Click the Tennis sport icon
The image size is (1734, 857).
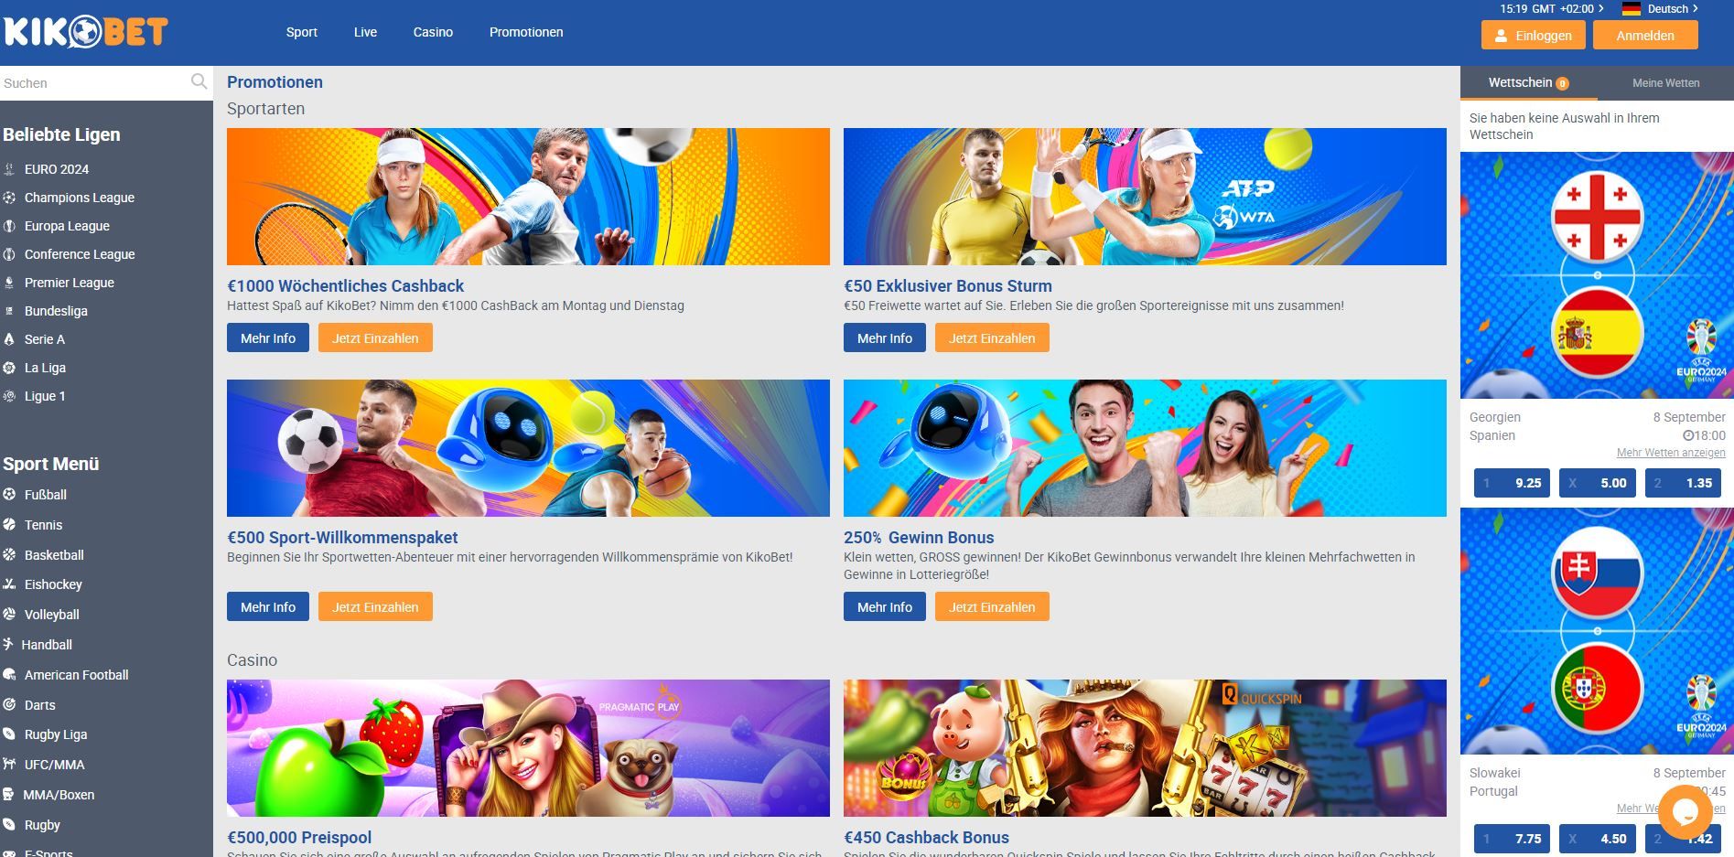(x=9, y=525)
